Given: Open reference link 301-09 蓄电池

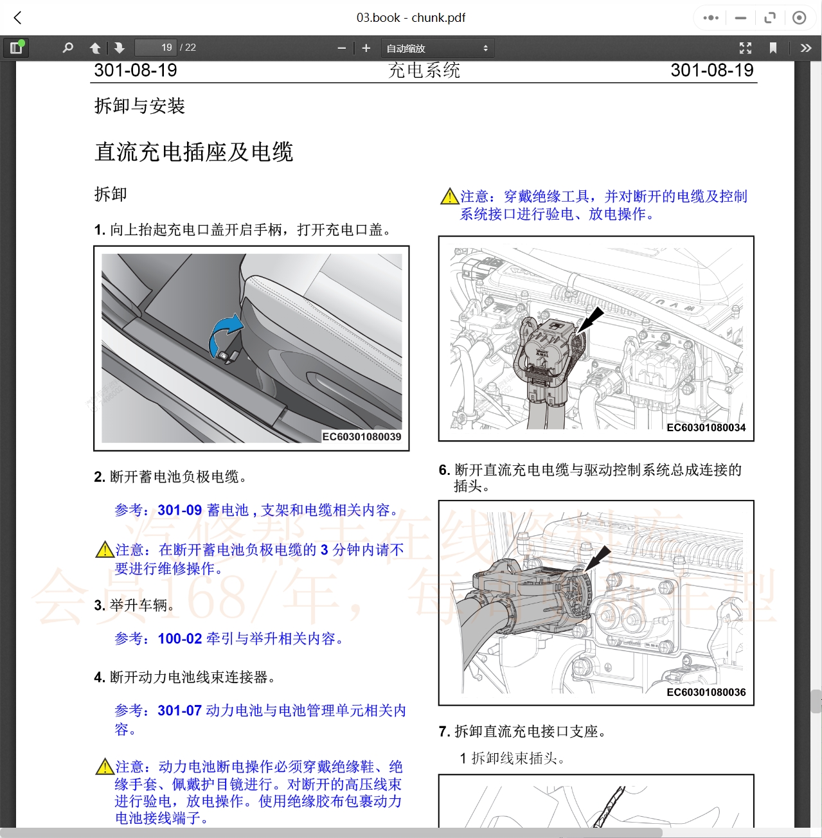Looking at the screenshot, I should (x=178, y=510).
